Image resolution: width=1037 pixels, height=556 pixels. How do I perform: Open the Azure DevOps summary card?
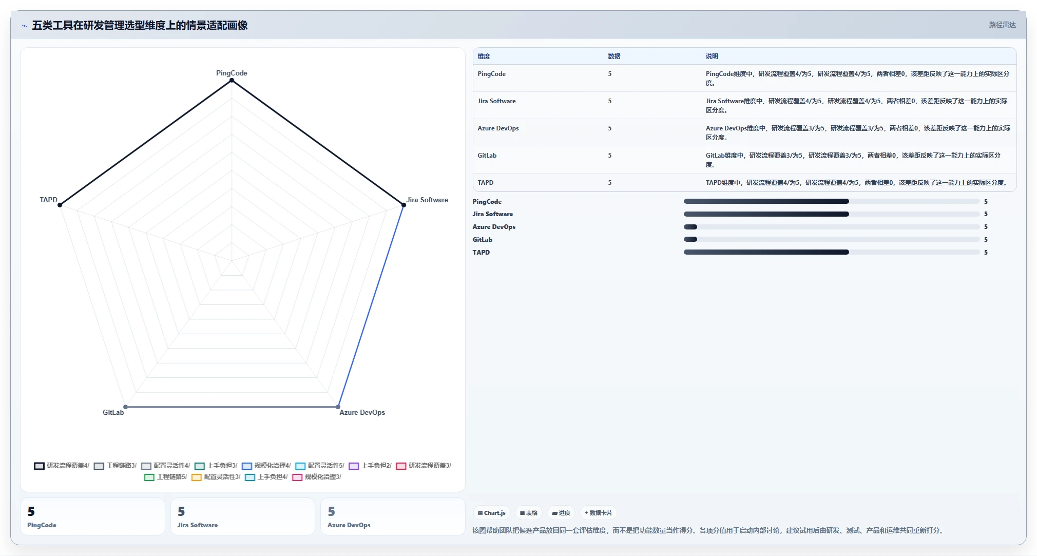tap(393, 516)
